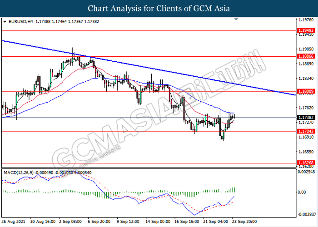Select the EURUSD,H4 symbol label
This screenshot has height=227, width=318.
[21, 21]
